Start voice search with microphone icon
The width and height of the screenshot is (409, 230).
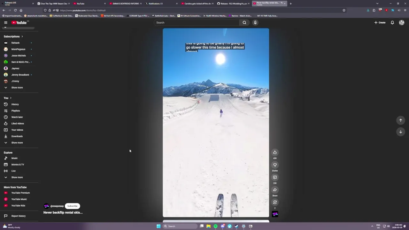(x=255, y=22)
